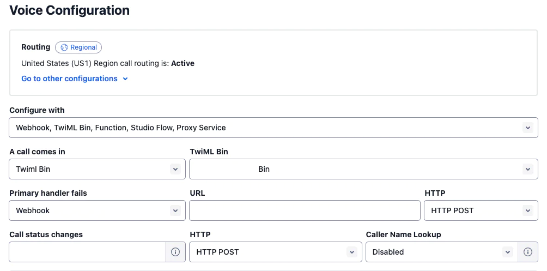This screenshot has height=271, width=547.
Task: Follow the Go to other configurations link
Action: tap(69, 79)
